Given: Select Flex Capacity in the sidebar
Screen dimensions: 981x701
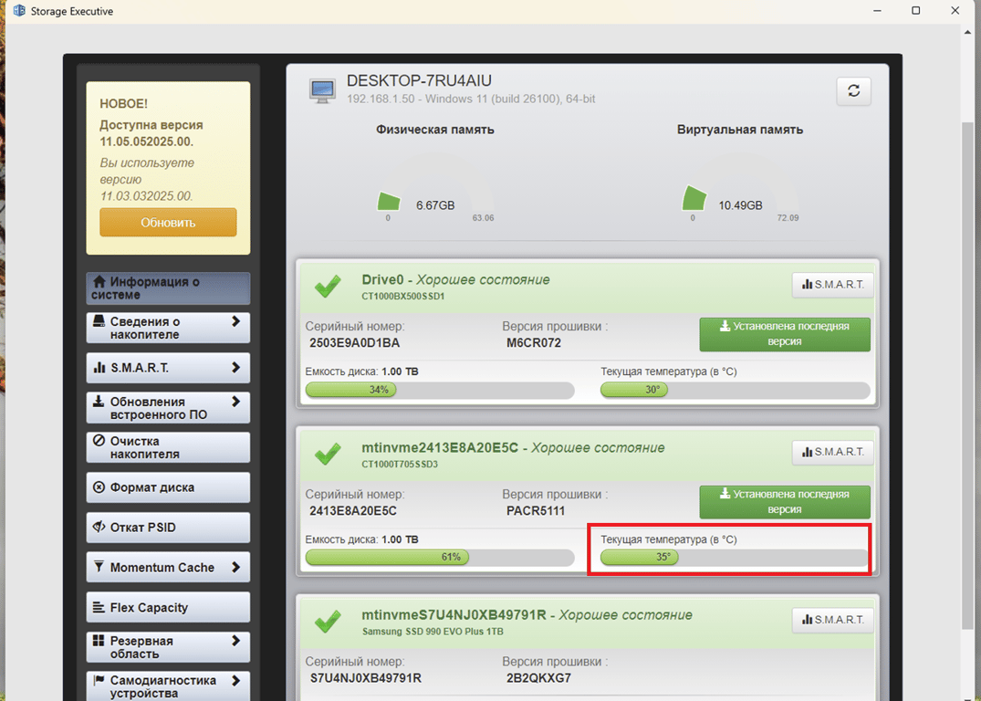Looking at the screenshot, I should click(x=168, y=607).
